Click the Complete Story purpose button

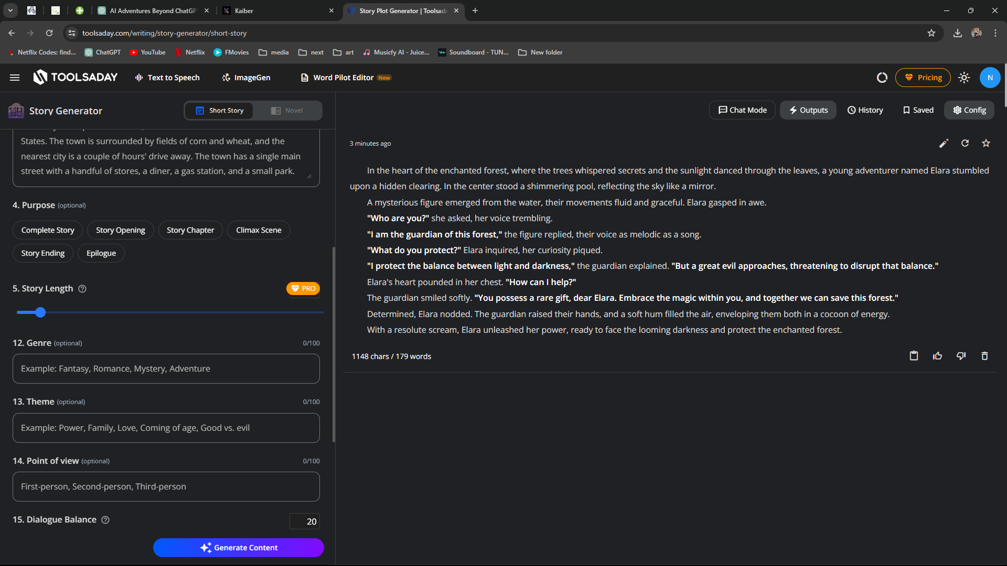(x=48, y=230)
